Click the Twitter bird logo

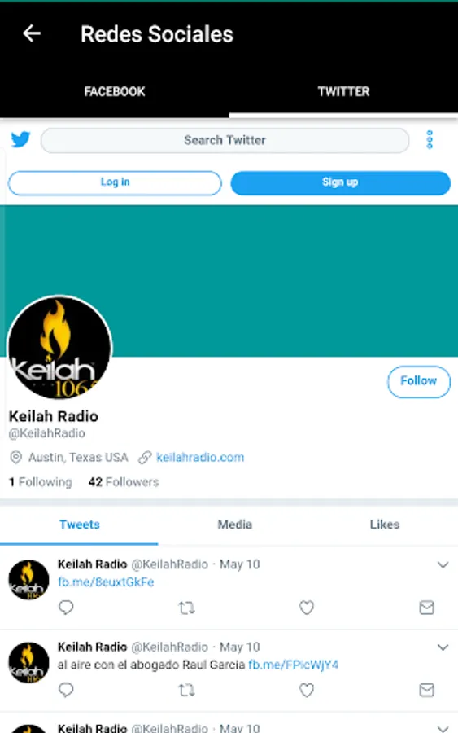[x=20, y=139]
